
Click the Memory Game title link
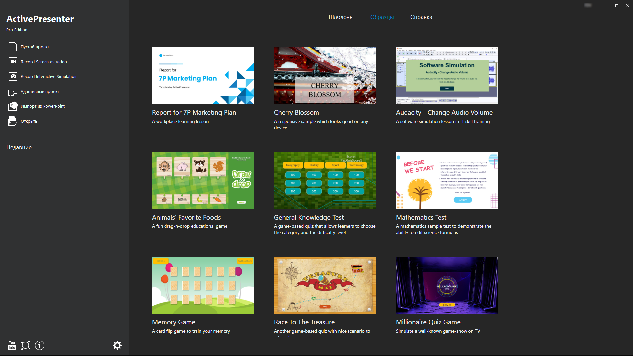tap(173, 322)
